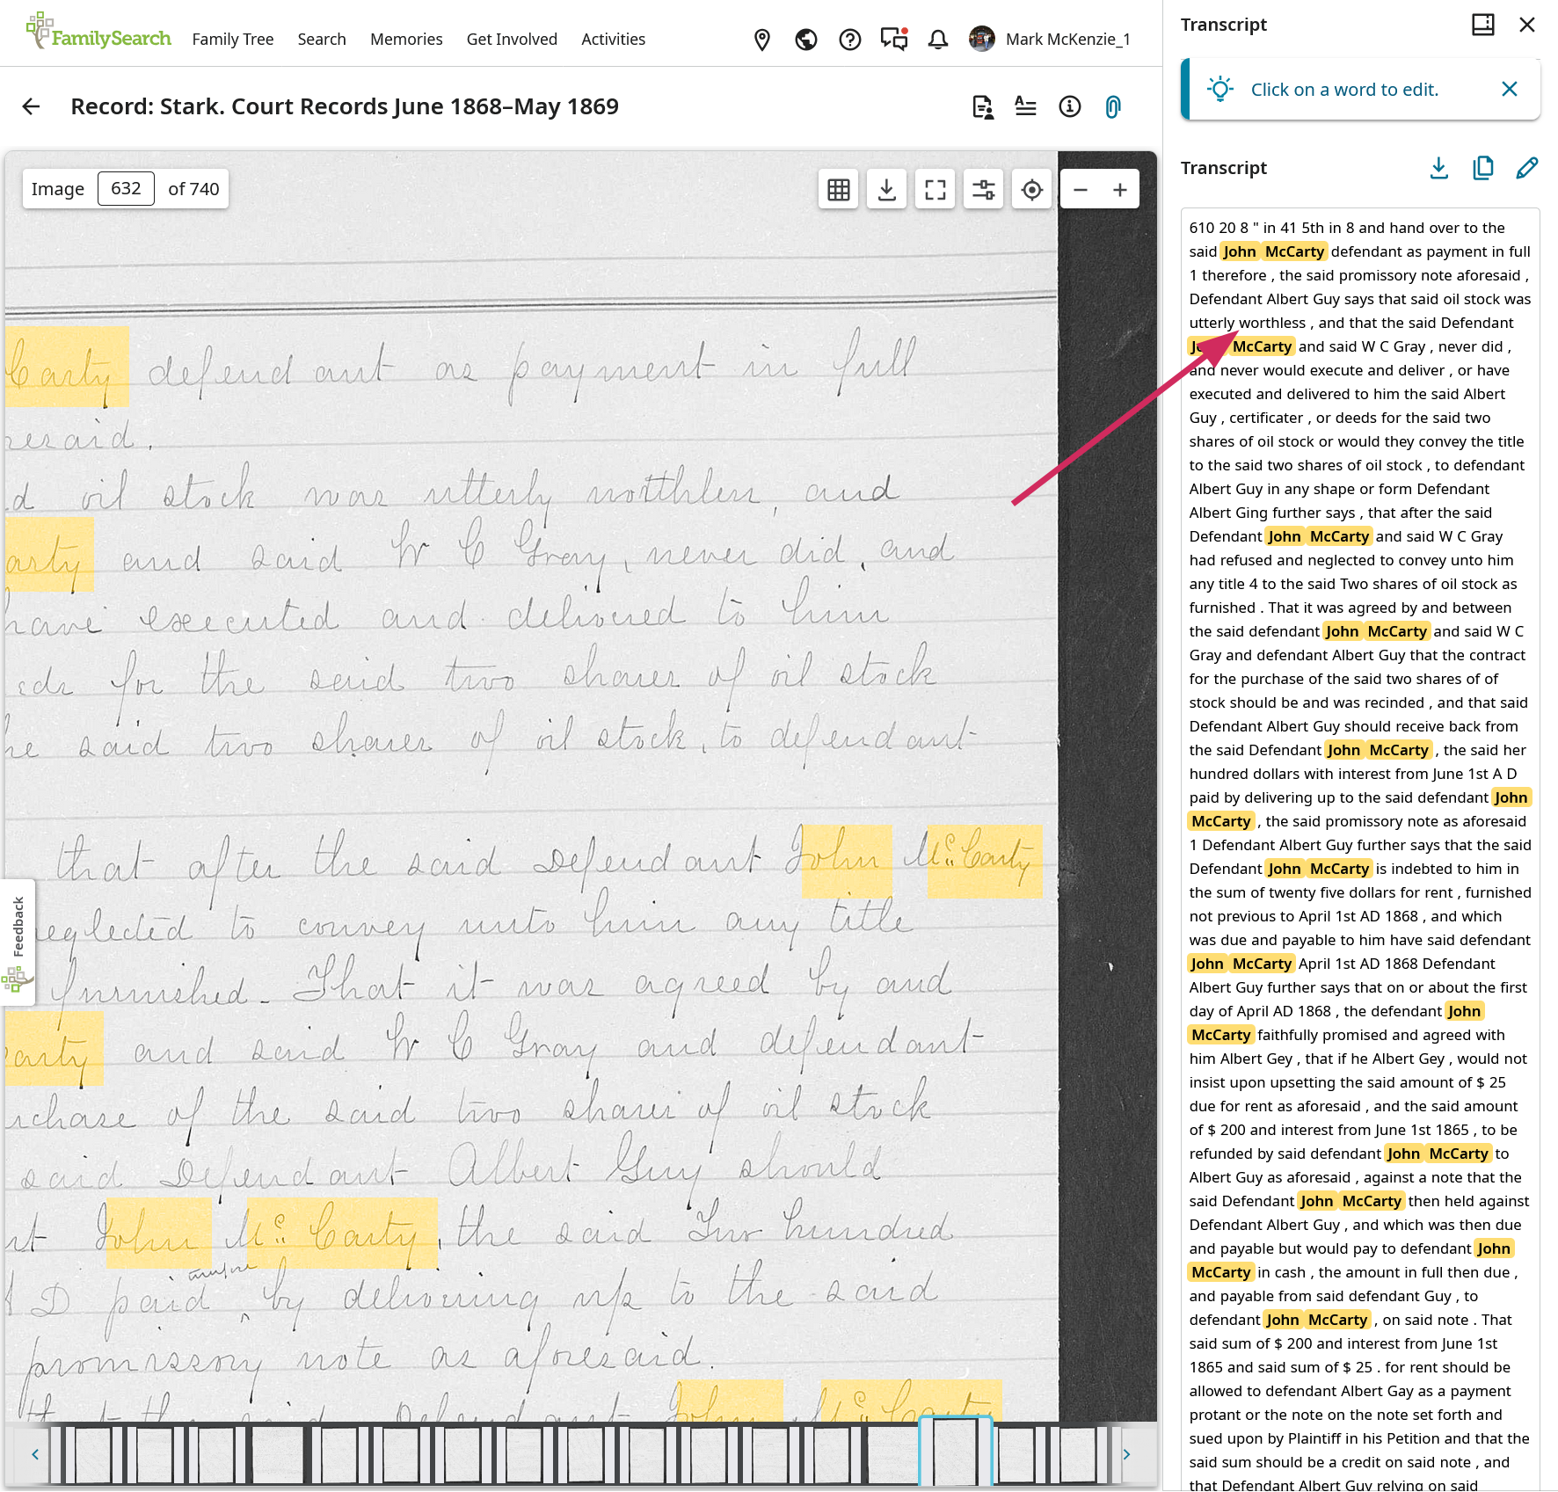Open the record information icon
Screen dimensions: 1558x1492
(1070, 106)
